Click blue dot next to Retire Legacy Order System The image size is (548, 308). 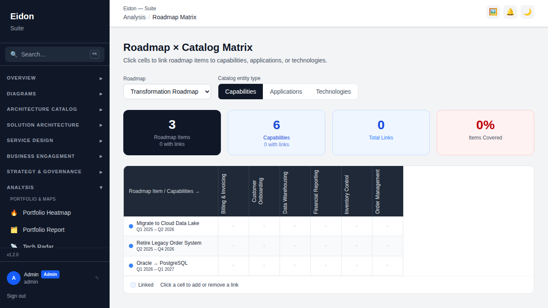click(x=131, y=246)
